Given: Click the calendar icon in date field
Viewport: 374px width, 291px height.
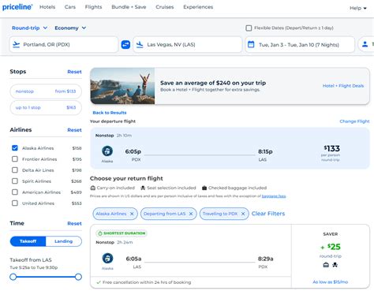Looking at the screenshot, I should click(251, 44).
